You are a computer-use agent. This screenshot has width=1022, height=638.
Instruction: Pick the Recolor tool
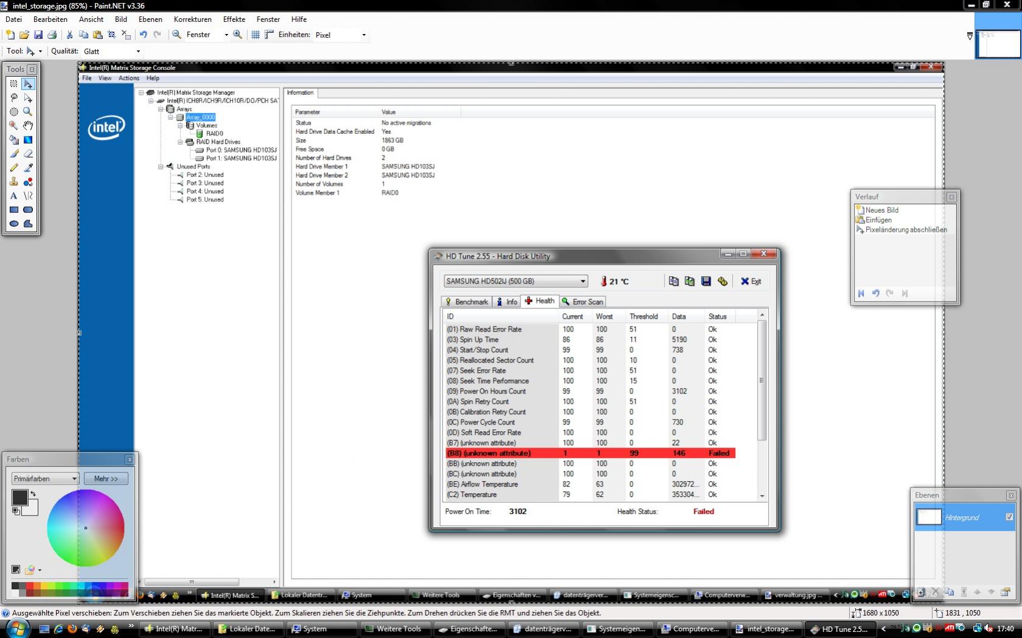pyautogui.click(x=28, y=182)
